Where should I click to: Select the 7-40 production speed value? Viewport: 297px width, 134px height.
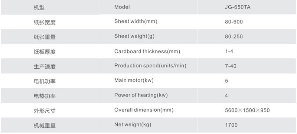point(231,66)
